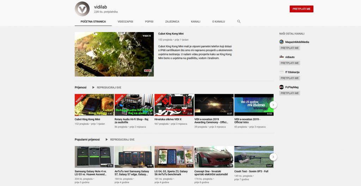The width and height of the screenshot is (361, 186).
Task: Click 334 tis. pregleda under Samsung video
Action: 84,179
